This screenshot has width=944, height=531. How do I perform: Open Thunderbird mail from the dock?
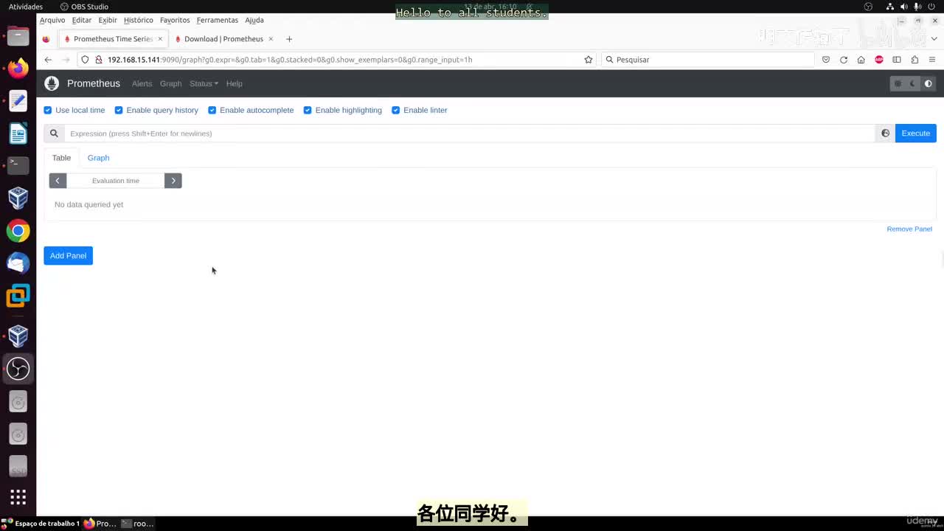18,263
